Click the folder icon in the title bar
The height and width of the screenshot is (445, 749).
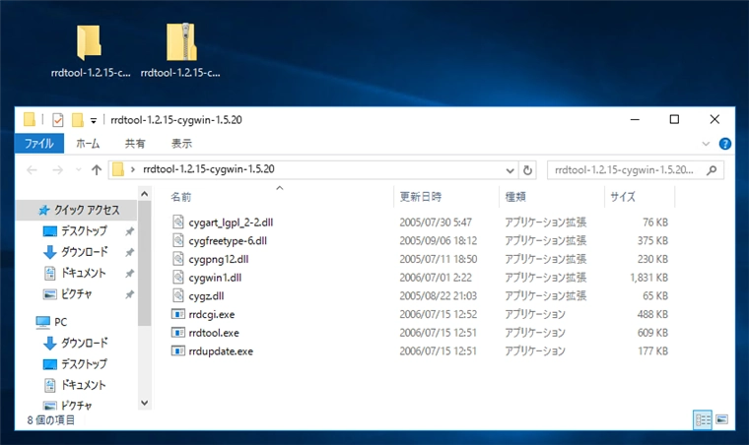tap(30, 120)
